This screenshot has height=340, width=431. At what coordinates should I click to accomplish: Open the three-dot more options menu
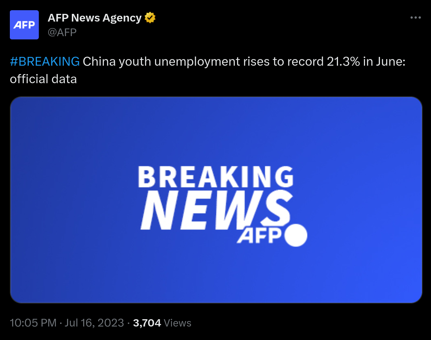(x=415, y=18)
